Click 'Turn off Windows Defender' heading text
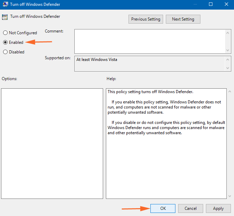 click(x=35, y=16)
